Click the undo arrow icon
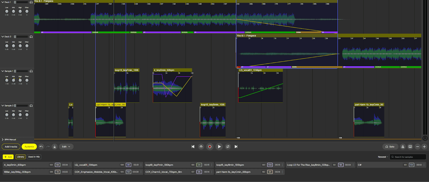The width and height of the screenshot is (429, 182). pyautogui.click(x=40, y=147)
